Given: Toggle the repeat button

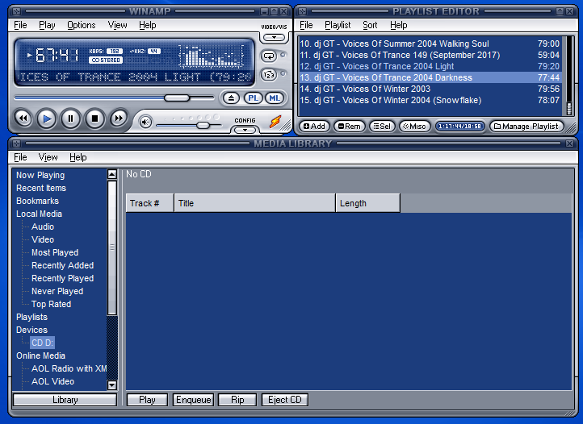Looking at the screenshot, I should click(x=269, y=56).
